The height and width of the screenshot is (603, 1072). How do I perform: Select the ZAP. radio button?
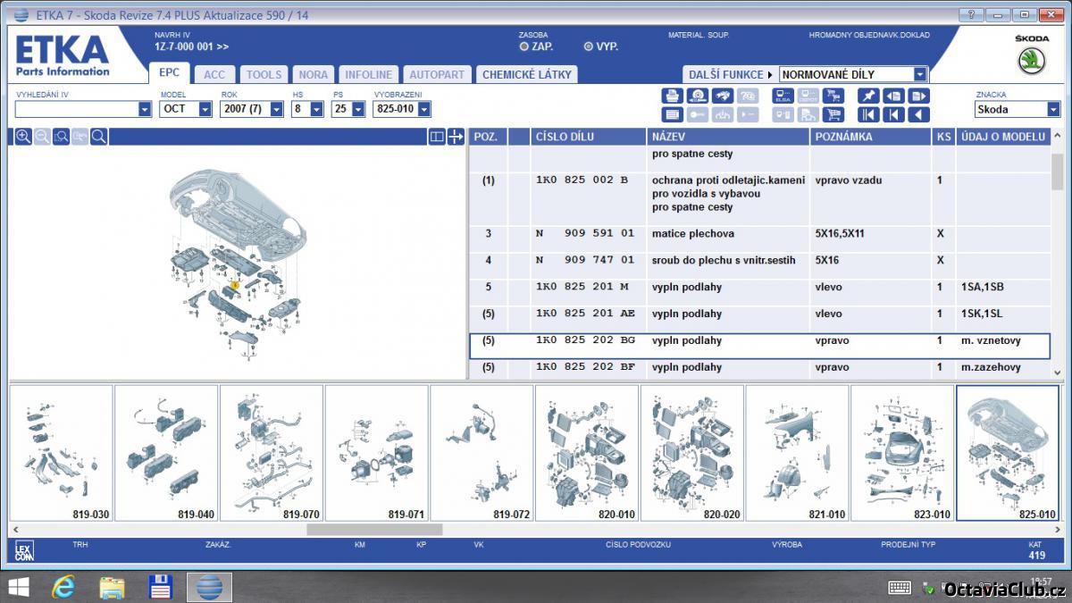[x=524, y=46]
